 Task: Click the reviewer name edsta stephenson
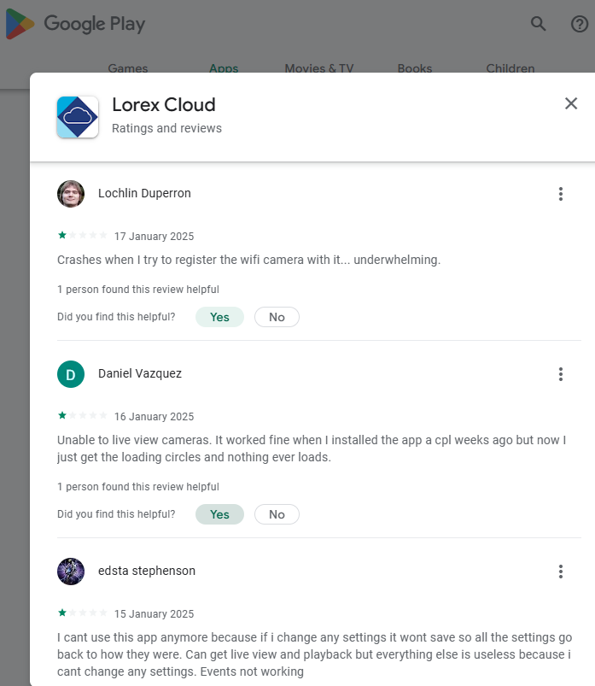(x=147, y=571)
